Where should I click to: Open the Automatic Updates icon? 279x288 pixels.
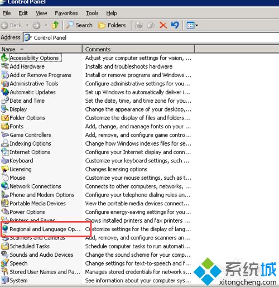coord(4,92)
